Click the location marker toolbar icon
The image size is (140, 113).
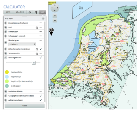(36, 12)
